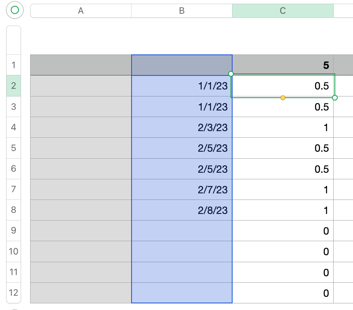The height and width of the screenshot is (310, 353).
Task: Click the cell with date 2/3/23
Action: (x=182, y=127)
